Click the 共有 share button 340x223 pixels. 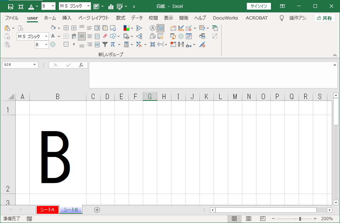click(x=324, y=18)
